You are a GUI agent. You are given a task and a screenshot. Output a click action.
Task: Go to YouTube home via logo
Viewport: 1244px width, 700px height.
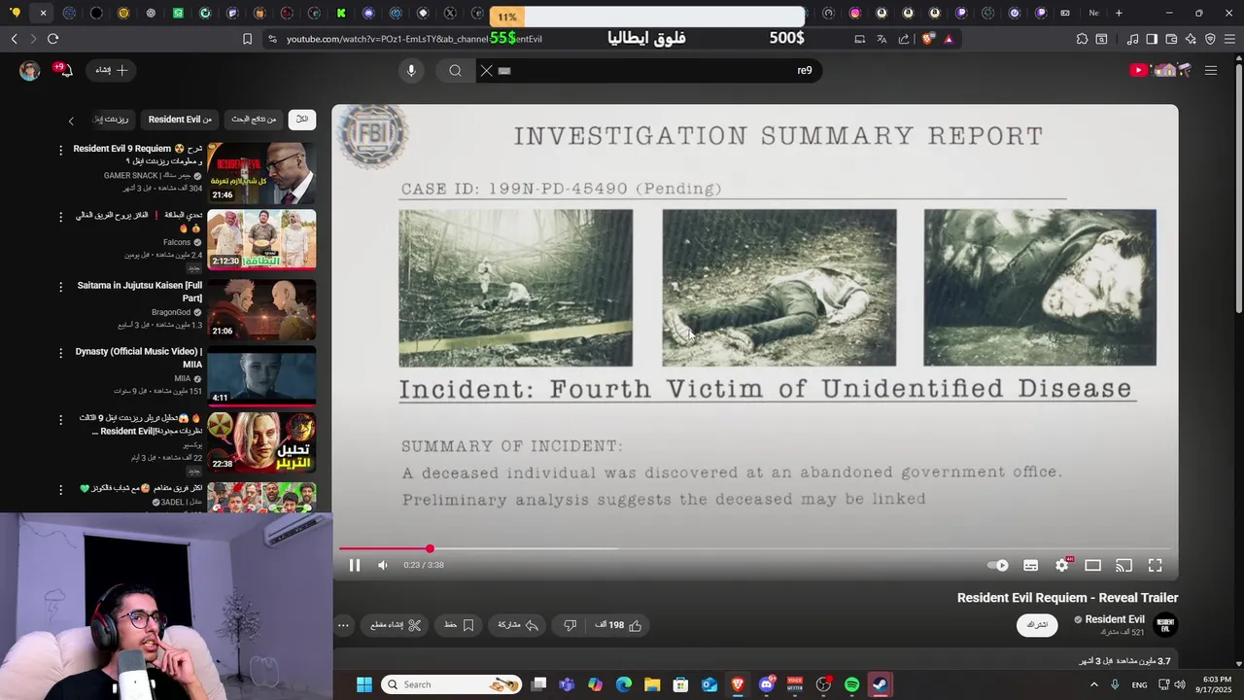1159,70
